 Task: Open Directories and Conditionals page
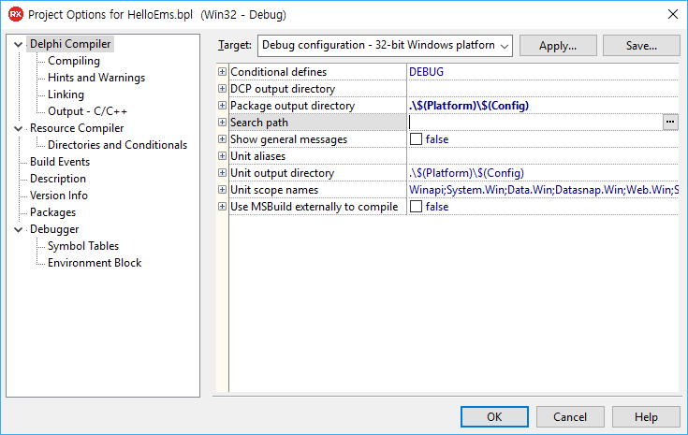117,145
